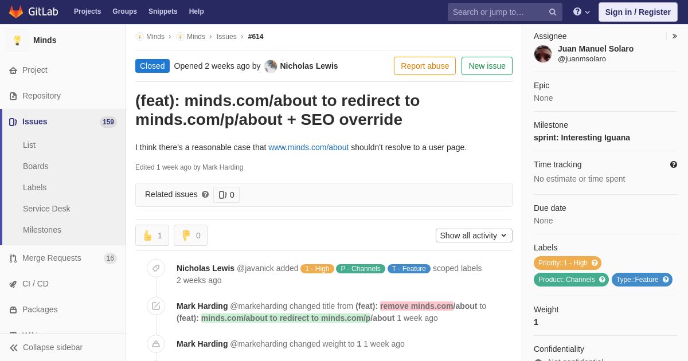Click the 1 - High label in activity

pyautogui.click(x=317, y=269)
